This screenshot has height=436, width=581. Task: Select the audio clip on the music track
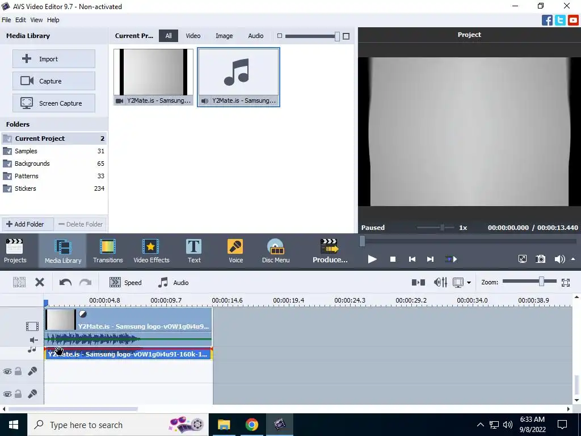tap(128, 354)
